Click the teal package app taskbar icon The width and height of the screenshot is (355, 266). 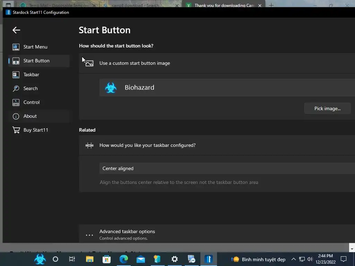(158, 259)
